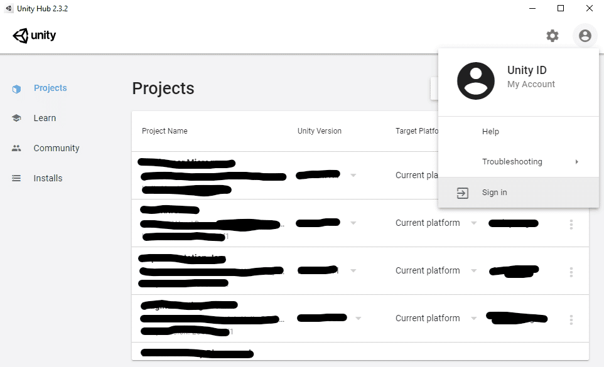The width and height of the screenshot is (604, 367).
Task: Click the Projects cube icon in sidebar
Action: click(x=16, y=89)
